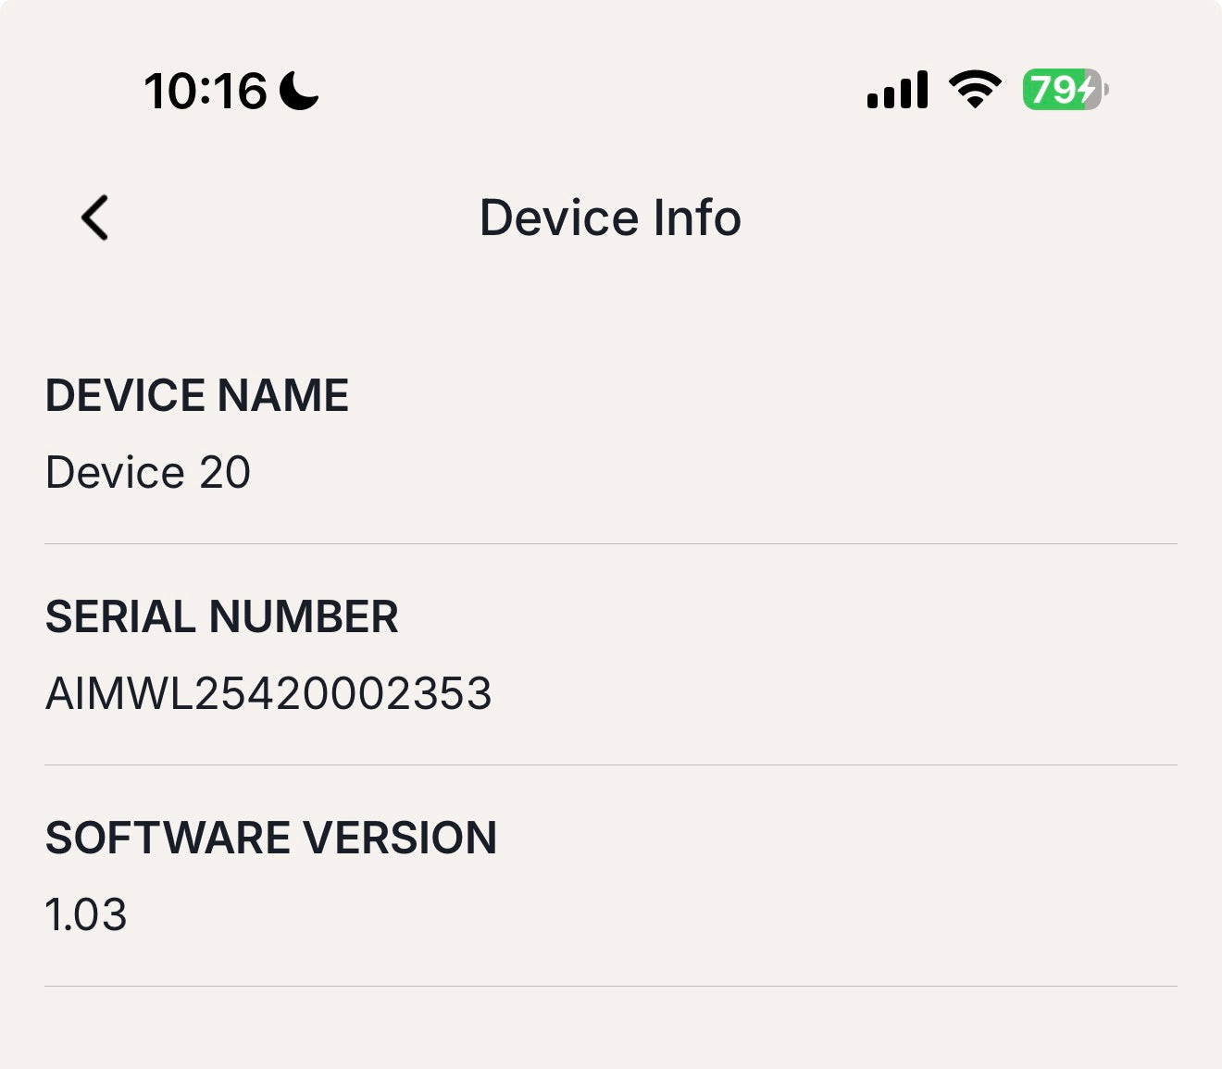Tap the cellular signal strength icon
This screenshot has width=1222, height=1069.
click(897, 91)
